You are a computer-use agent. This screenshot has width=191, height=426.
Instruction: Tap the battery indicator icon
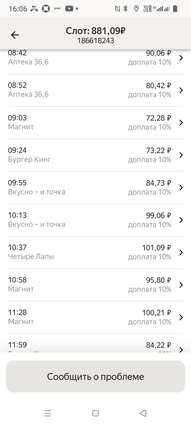[175, 9]
